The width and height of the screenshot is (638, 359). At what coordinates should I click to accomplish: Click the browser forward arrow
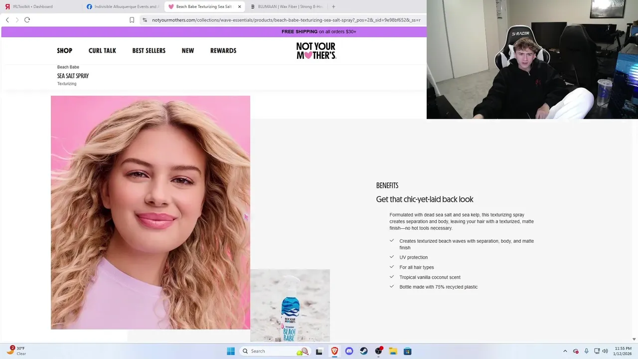[17, 20]
